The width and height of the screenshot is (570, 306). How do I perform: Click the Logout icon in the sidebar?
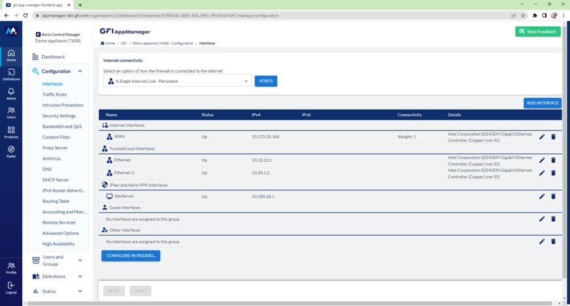coord(11,287)
